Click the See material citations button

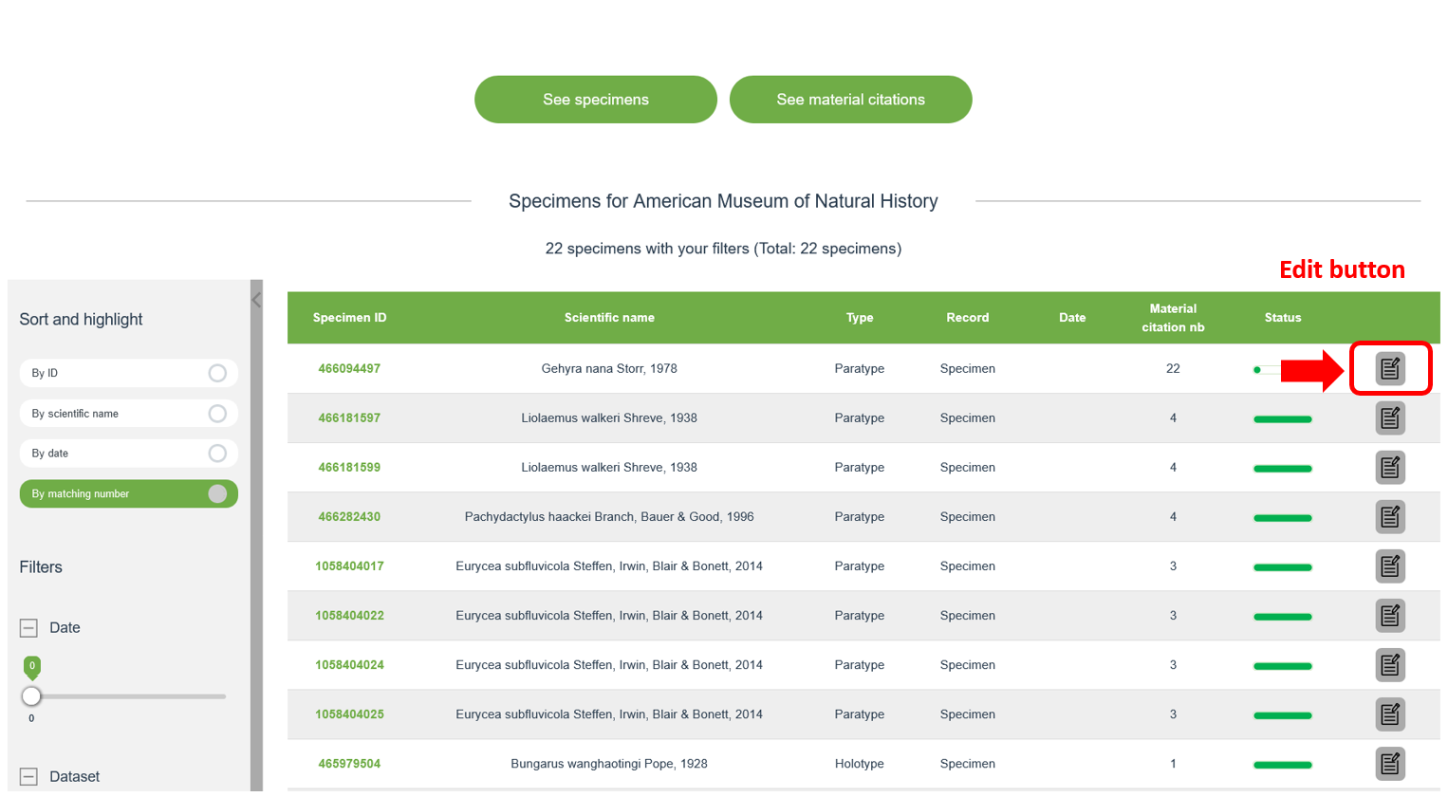point(850,100)
